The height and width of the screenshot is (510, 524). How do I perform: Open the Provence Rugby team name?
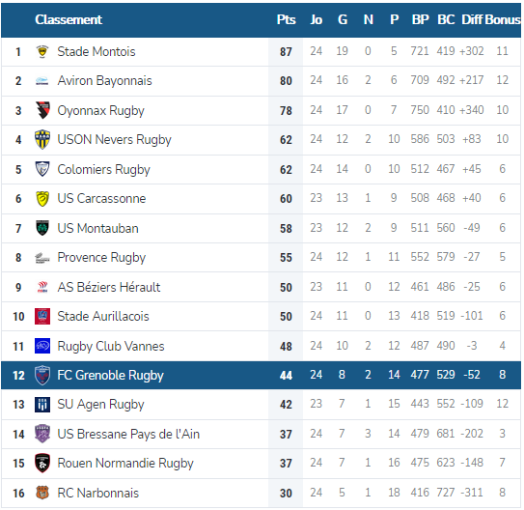tap(101, 258)
